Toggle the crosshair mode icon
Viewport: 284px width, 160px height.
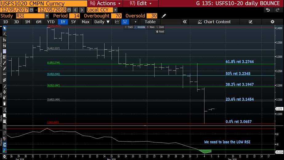click(x=5, y=139)
